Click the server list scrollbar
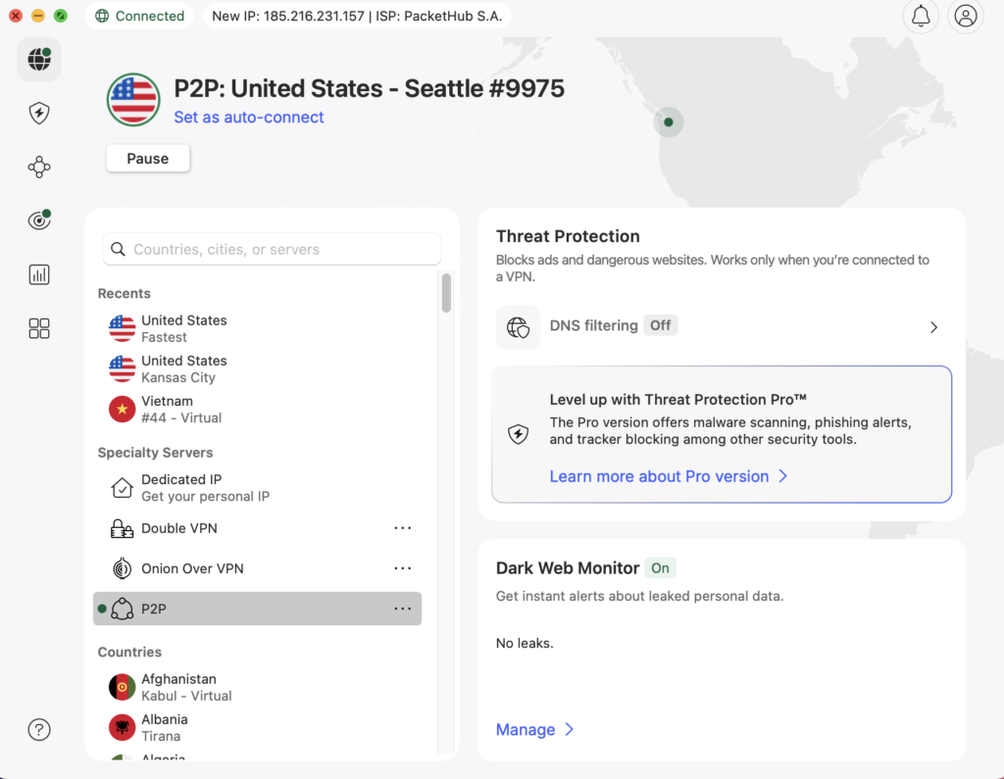The width and height of the screenshot is (1004, 779). tap(446, 293)
